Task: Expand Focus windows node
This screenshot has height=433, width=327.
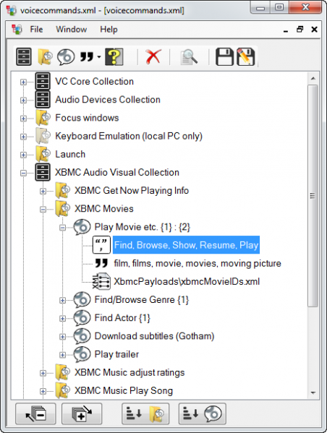Action: click(23, 119)
